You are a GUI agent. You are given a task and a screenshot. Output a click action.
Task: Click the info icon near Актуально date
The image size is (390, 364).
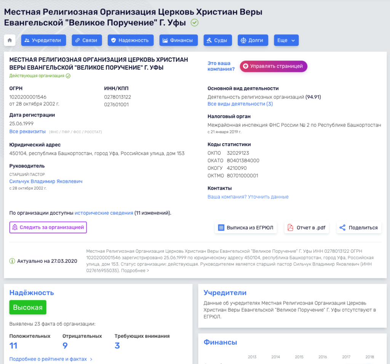[12, 261]
